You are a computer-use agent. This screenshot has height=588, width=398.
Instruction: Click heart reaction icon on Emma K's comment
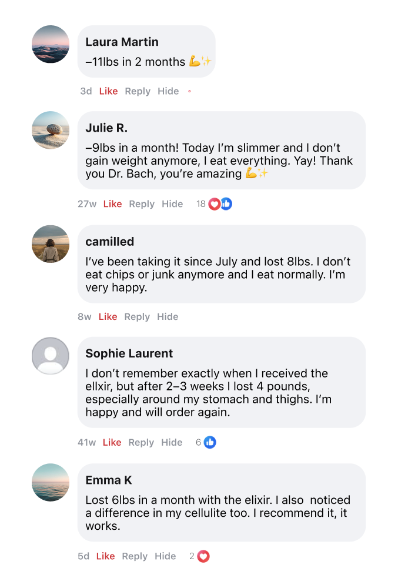tap(203, 556)
